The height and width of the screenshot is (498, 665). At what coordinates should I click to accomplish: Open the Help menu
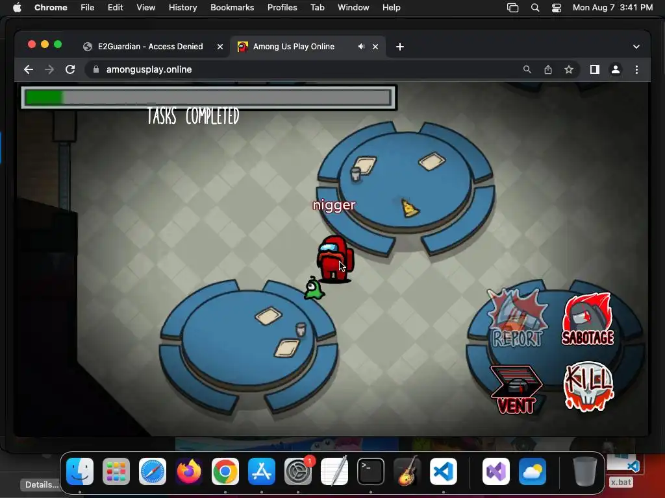pyautogui.click(x=392, y=8)
